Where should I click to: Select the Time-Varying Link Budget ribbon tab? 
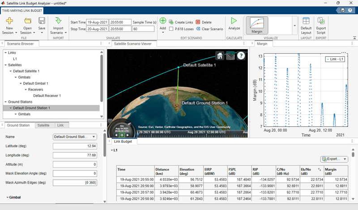click(22, 11)
